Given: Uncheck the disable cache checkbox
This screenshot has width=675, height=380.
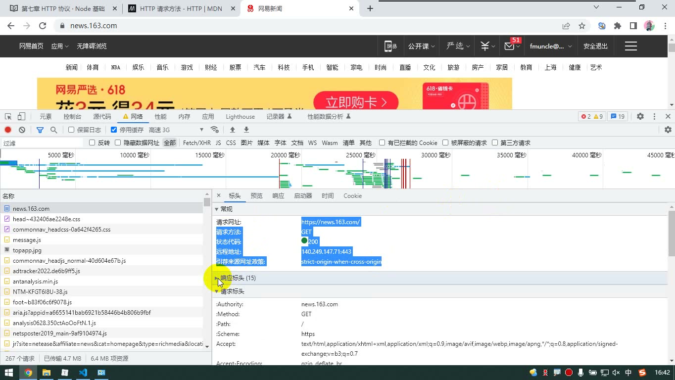Looking at the screenshot, I should [x=114, y=130].
